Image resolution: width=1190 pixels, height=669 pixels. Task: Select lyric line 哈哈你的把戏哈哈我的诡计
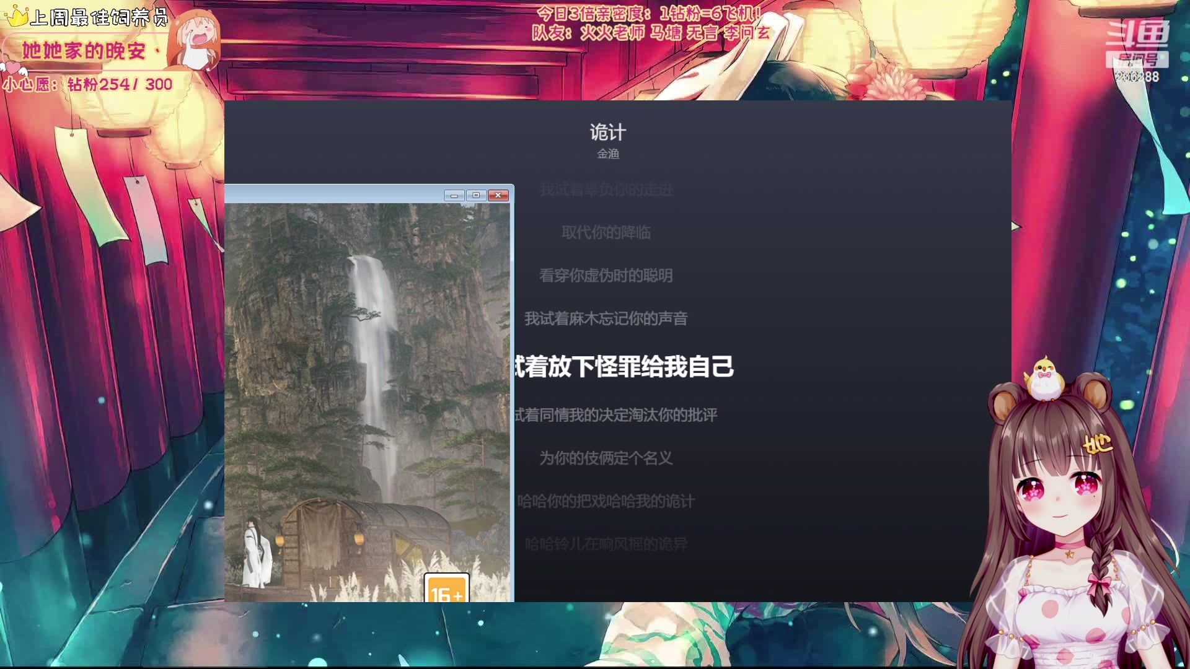pyautogui.click(x=606, y=501)
